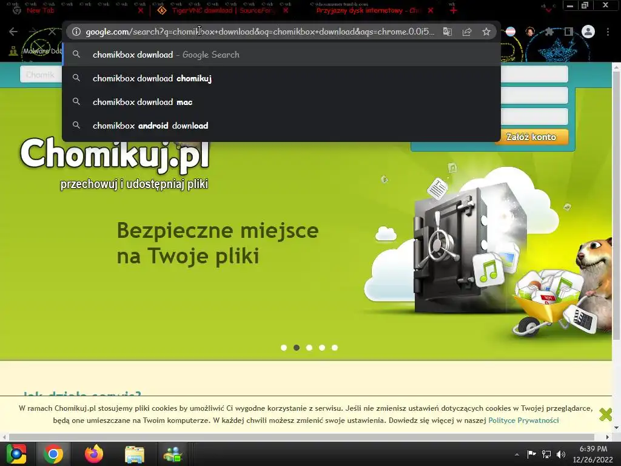Show the fourth carousel slide dot
Viewport: 621px width, 466px height.
pyautogui.click(x=322, y=348)
